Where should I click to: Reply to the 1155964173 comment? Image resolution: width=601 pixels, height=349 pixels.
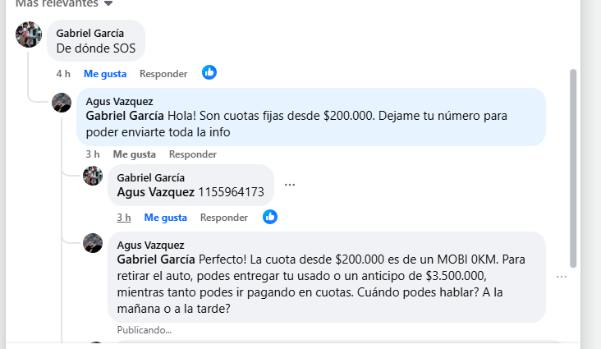[224, 218]
